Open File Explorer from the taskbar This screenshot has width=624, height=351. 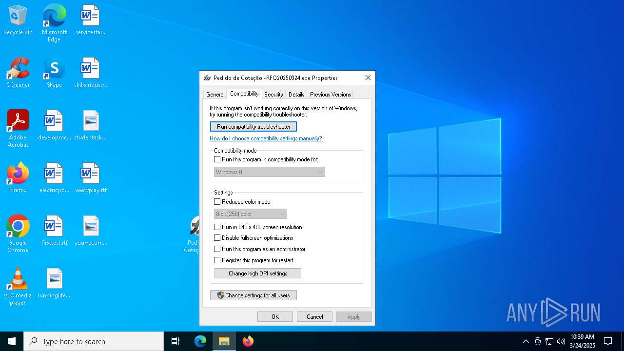tap(224, 341)
